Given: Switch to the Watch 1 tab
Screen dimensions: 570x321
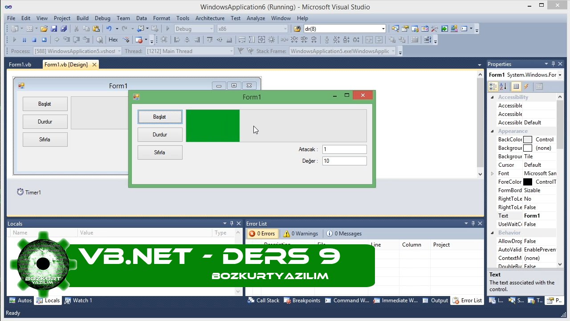Looking at the screenshot, I should coord(78,300).
